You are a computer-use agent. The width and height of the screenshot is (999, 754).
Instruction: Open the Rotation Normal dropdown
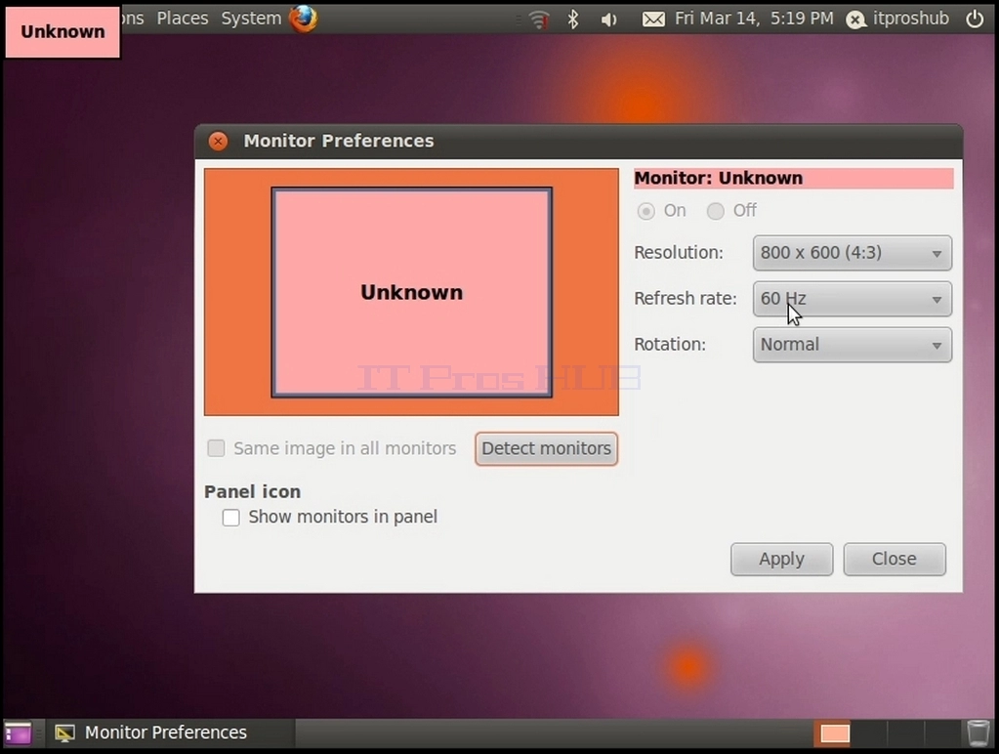853,345
